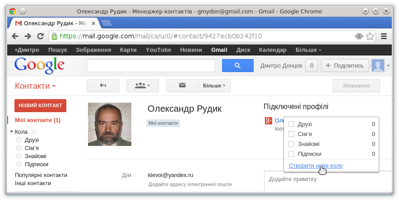Open a new tab with the tab button

(107, 23)
